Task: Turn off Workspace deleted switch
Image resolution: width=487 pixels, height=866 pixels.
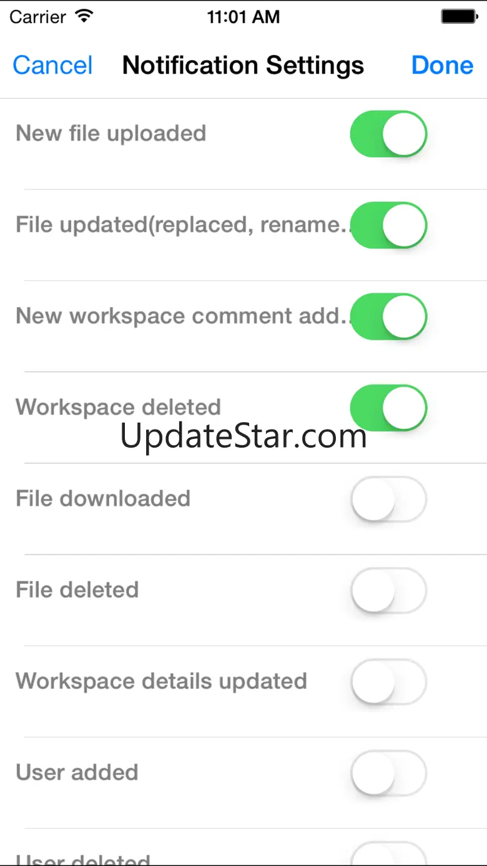Action: [x=388, y=408]
